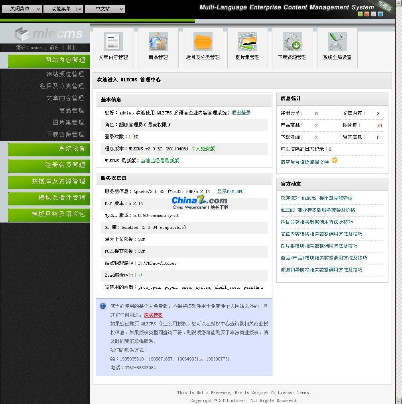
Task: Click the 留言信息 count value 0
Action: pyautogui.click(x=378, y=138)
